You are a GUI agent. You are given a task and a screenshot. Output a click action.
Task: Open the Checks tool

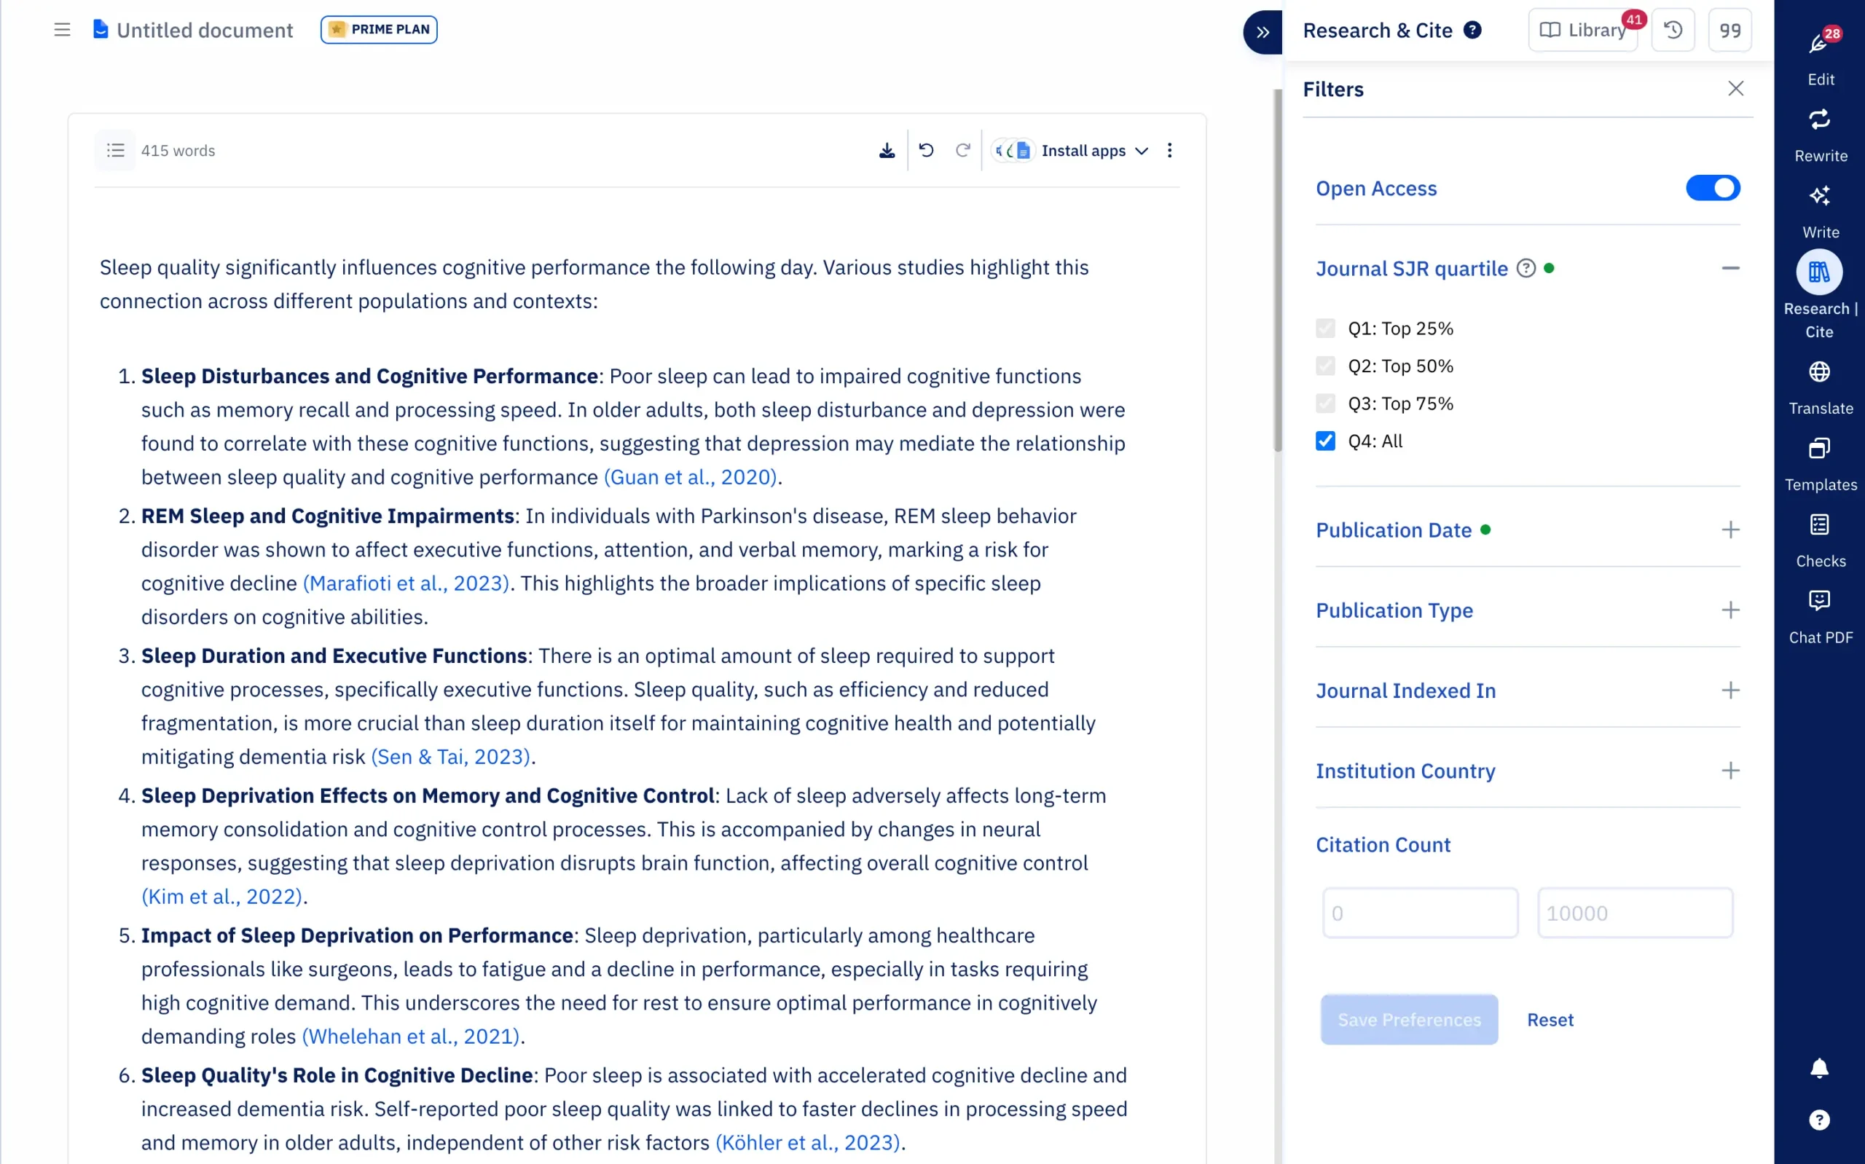pos(1821,540)
